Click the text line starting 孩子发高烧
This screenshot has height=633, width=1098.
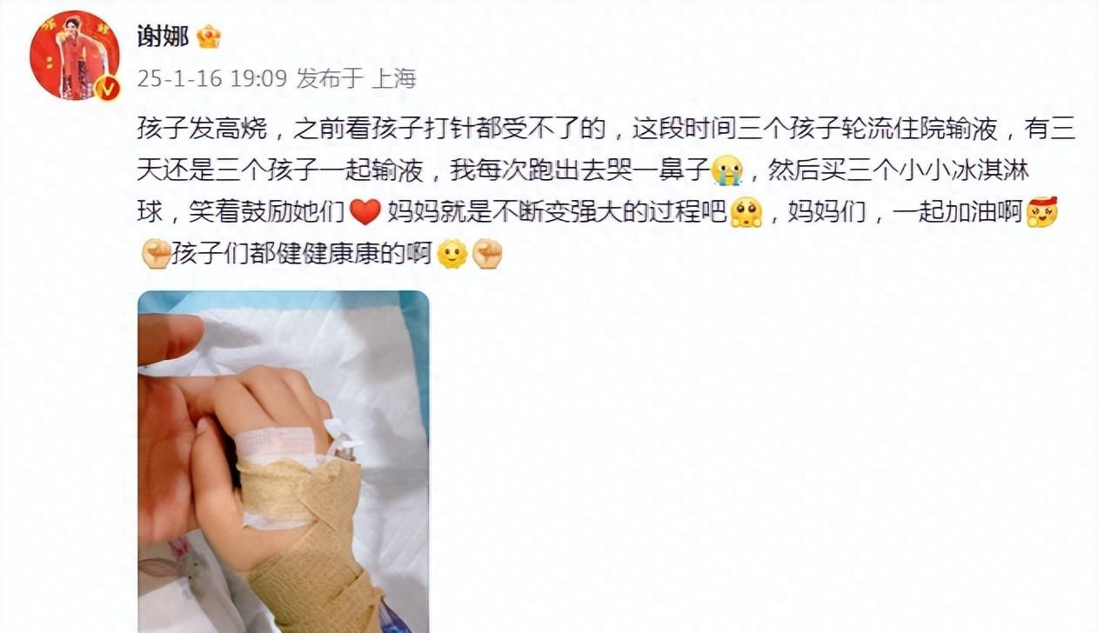point(606,130)
